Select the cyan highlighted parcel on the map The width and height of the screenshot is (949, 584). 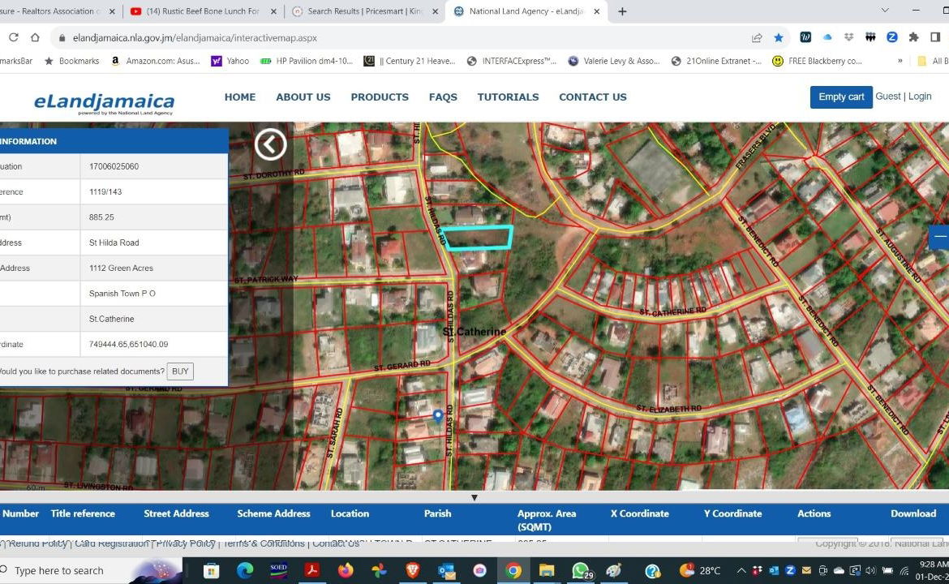[x=478, y=237]
